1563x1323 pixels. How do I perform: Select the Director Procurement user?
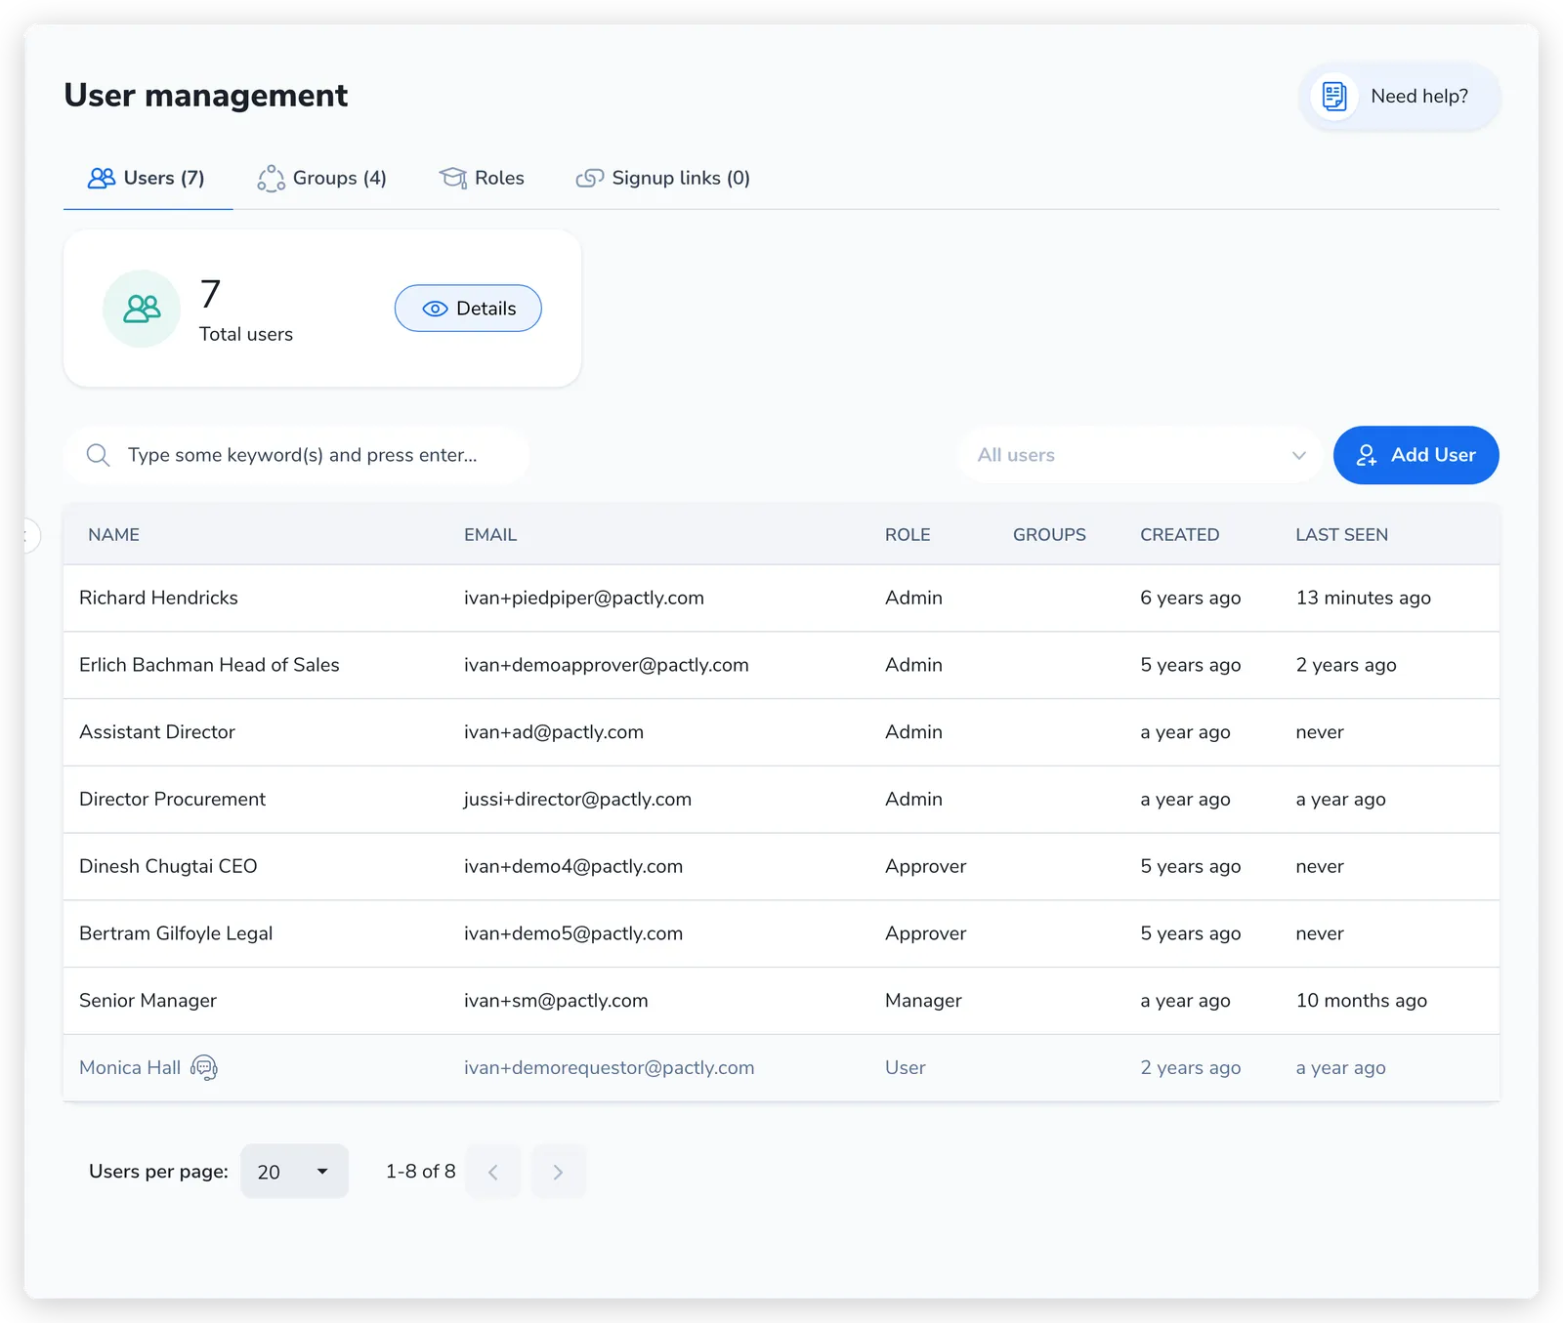pos(781,800)
